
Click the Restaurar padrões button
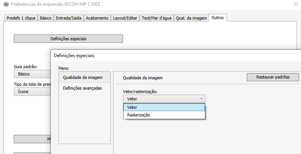click(273, 77)
